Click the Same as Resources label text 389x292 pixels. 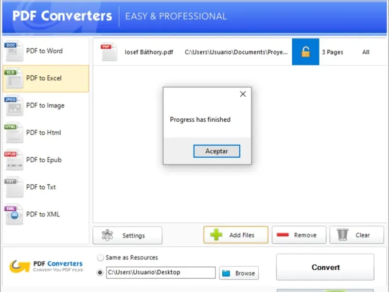(132, 257)
